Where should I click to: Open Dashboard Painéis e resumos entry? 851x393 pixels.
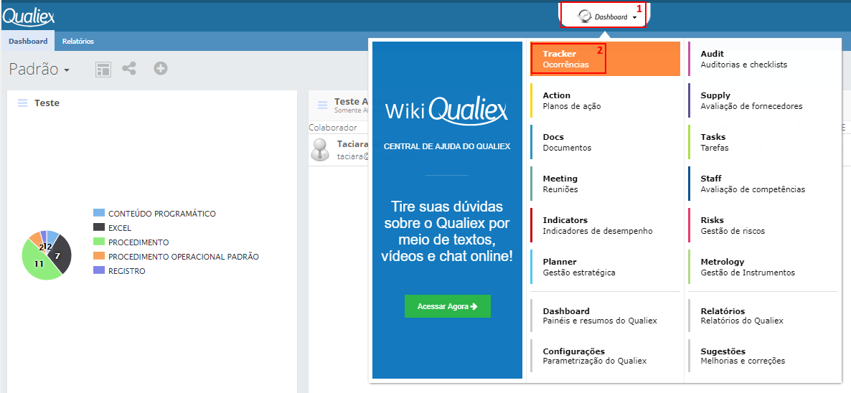pyautogui.click(x=605, y=316)
